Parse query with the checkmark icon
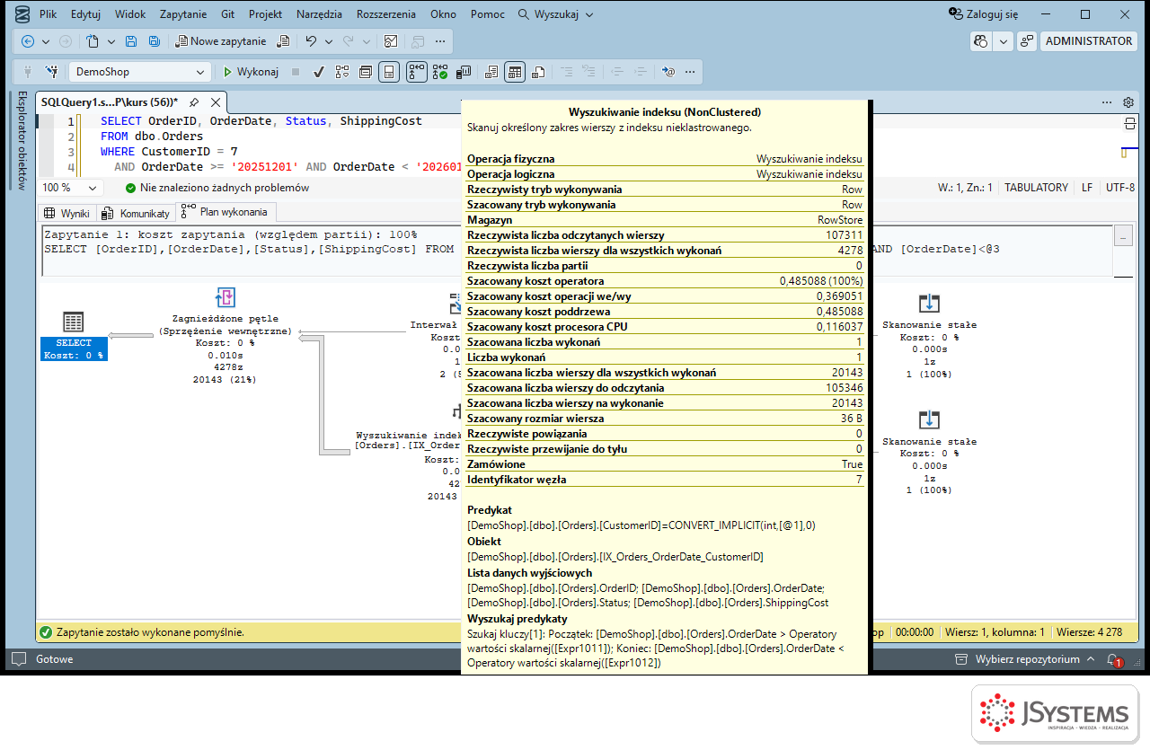Viewport: 1150px width, 750px height. pos(318,72)
